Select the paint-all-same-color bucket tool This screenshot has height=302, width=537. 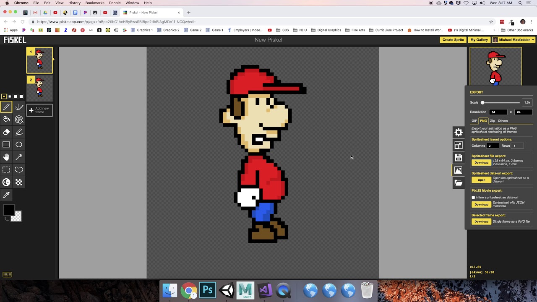point(19,120)
